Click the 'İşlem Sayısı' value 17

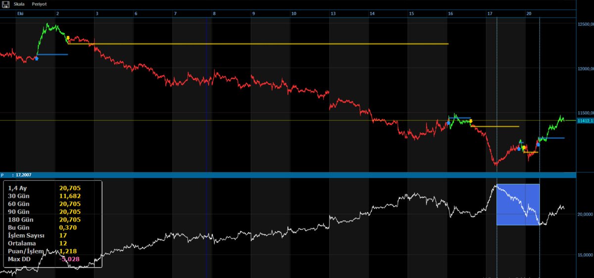coord(63,235)
